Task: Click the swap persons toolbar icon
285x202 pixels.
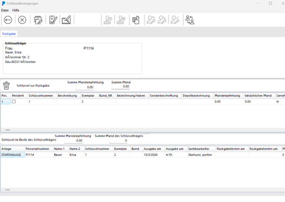Action: 190,20
